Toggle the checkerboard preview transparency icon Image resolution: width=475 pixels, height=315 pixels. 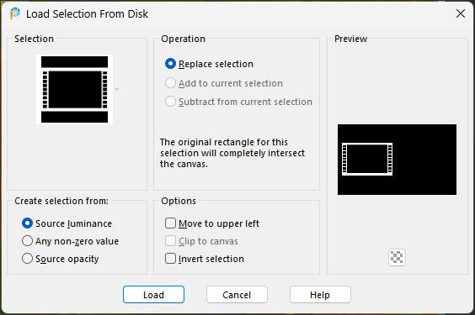coord(397,257)
